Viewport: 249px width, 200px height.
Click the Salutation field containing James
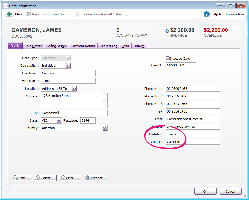pyautogui.click(x=193, y=134)
